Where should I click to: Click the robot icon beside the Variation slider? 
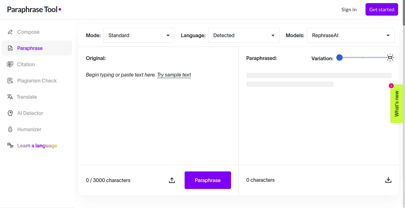pos(390,57)
